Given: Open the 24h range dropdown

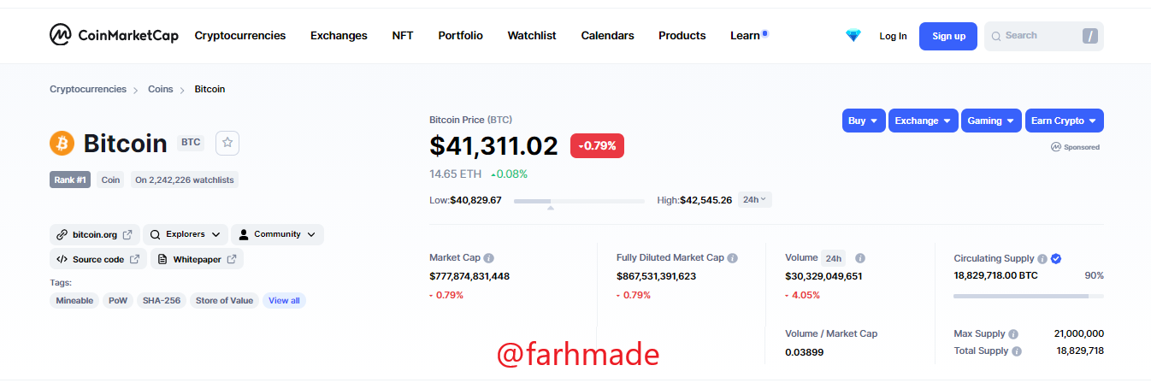Looking at the screenshot, I should tap(754, 200).
